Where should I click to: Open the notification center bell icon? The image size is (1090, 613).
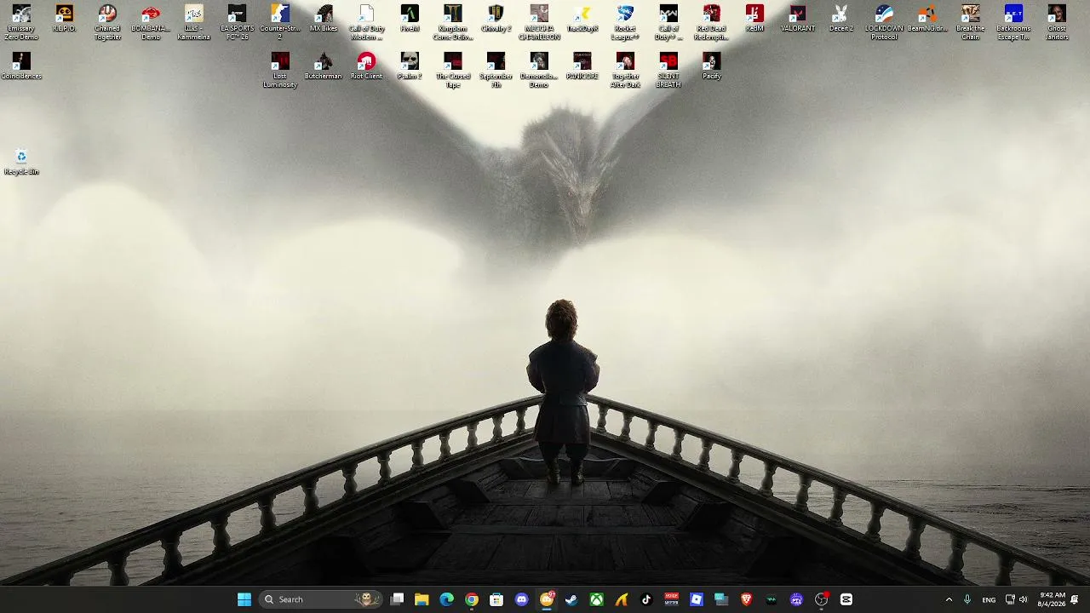click(1076, 599)
